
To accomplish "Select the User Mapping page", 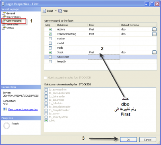I will 14,21.
